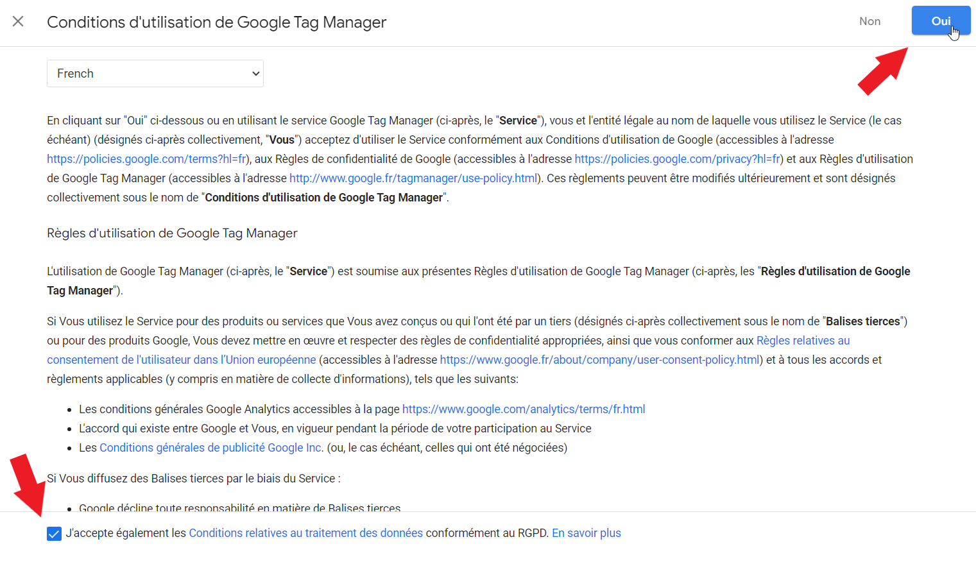Screen dimensions: 976x562
Task: Select the Règles d'utilisation de Google Tag Manager heading
Action: [172, 234]
